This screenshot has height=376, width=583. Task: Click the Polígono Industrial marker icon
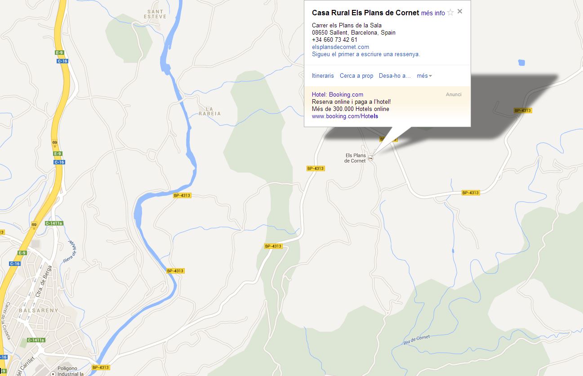click(53, 373)
